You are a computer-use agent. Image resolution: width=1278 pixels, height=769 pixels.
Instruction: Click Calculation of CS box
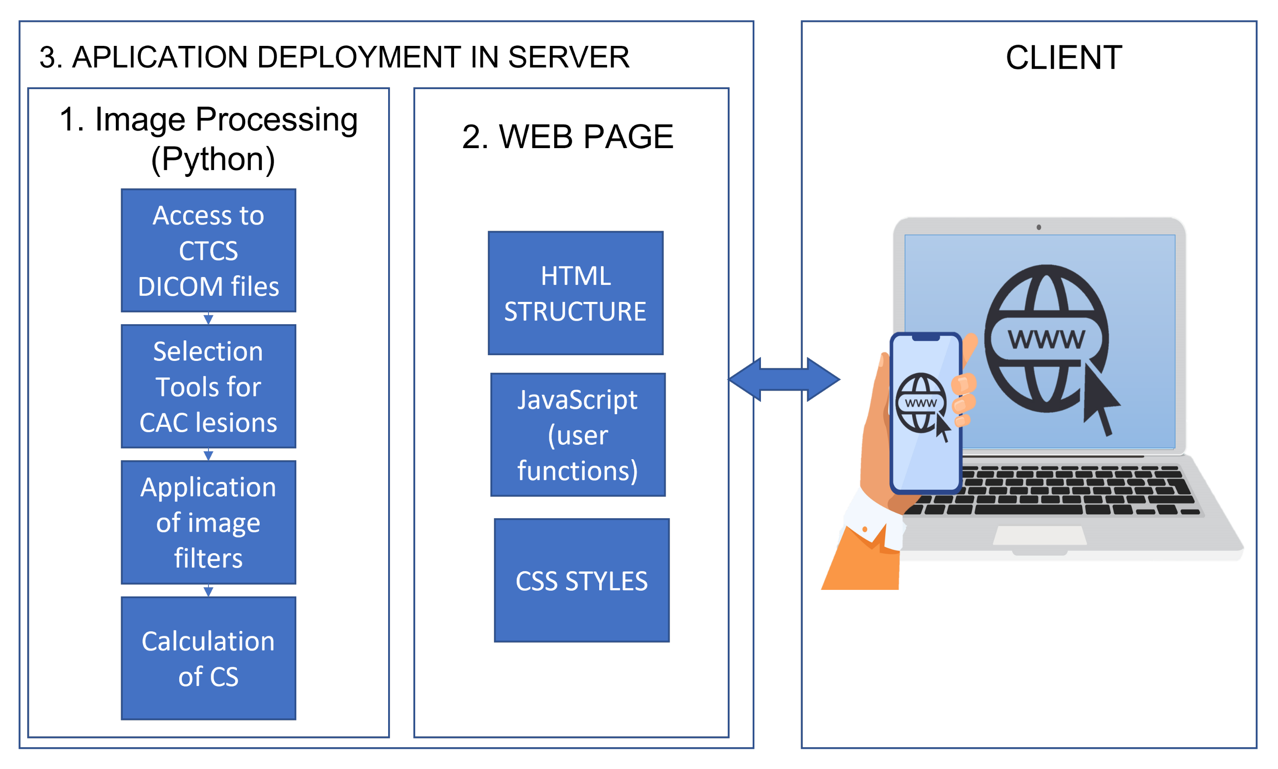coord(208,658)
